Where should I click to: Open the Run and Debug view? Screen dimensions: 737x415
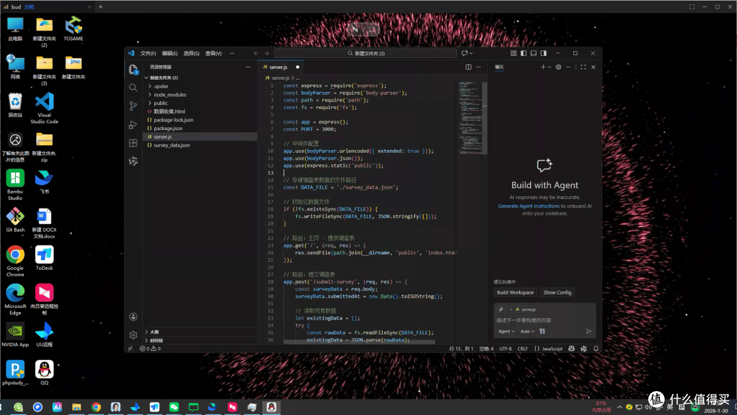click(x=133, y=125)
